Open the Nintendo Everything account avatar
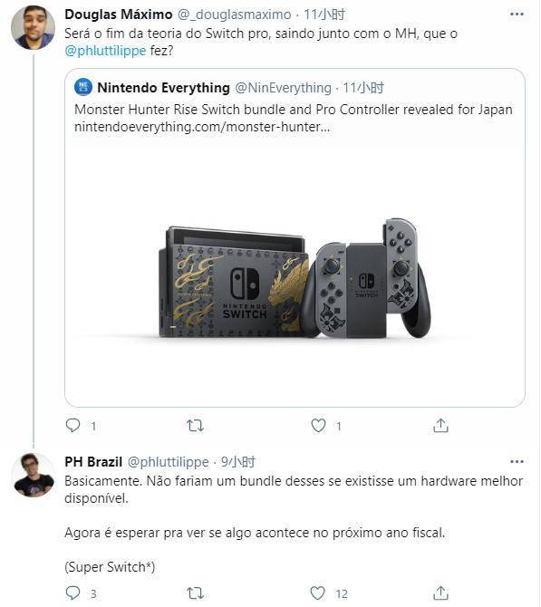The height and width of the screenshot is (607, 541). coord(83,87)
